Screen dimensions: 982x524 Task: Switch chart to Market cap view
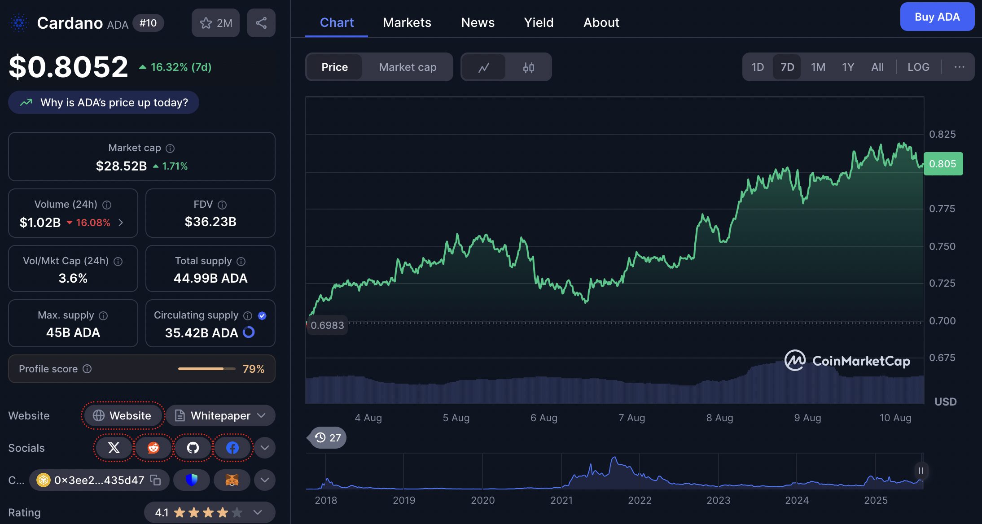tap(407, 67)
